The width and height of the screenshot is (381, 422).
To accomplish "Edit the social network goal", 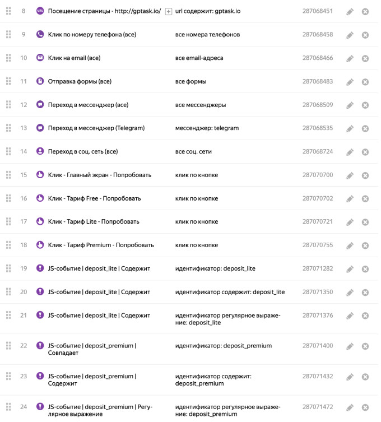I will [x=350, y=152].
